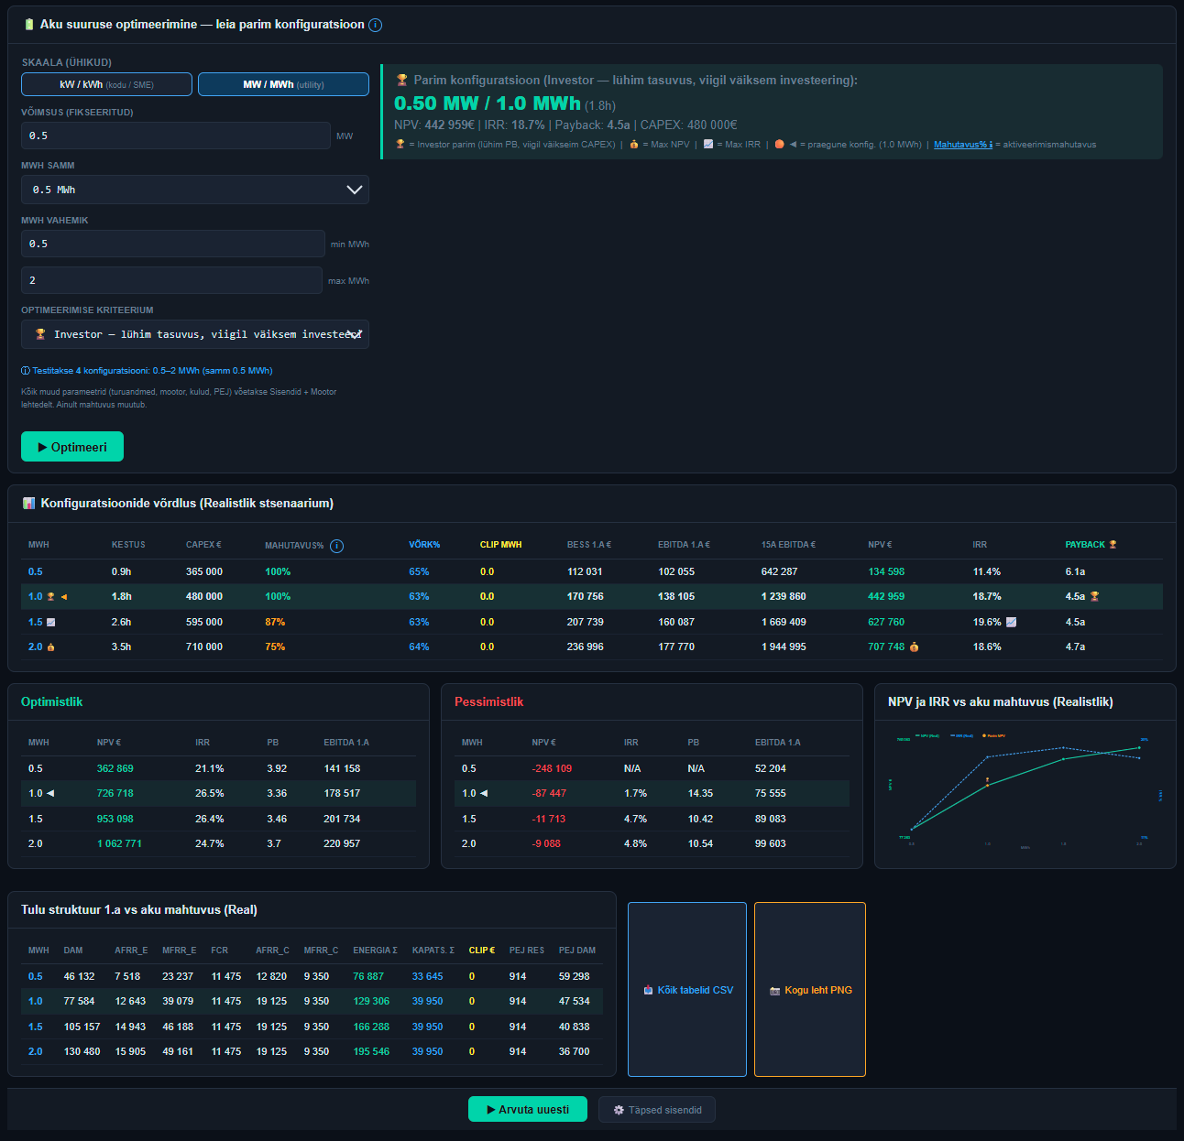Click the NPV value 442 959 in table
Viewport: 1184px width, 1141px height.
pos(886,596)
